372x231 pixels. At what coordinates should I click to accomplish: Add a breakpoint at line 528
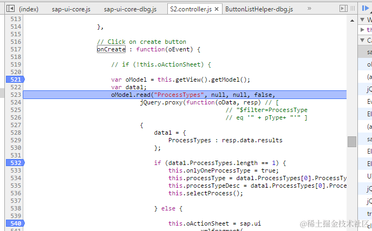pos(16,133)
